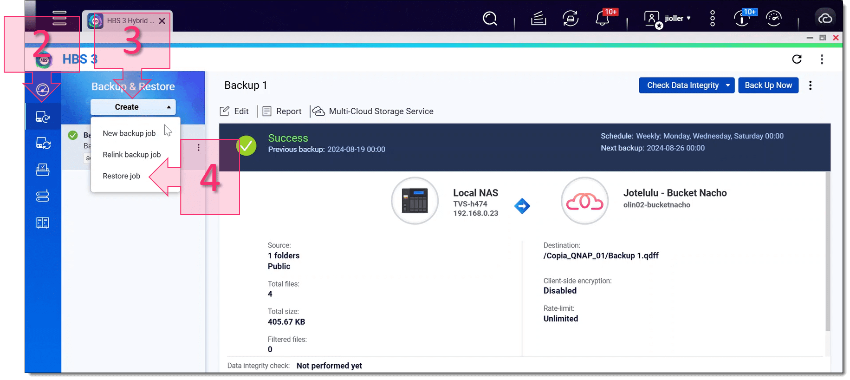Click the green success checkmark icon
850x380 pixels.
click(246, 146)
